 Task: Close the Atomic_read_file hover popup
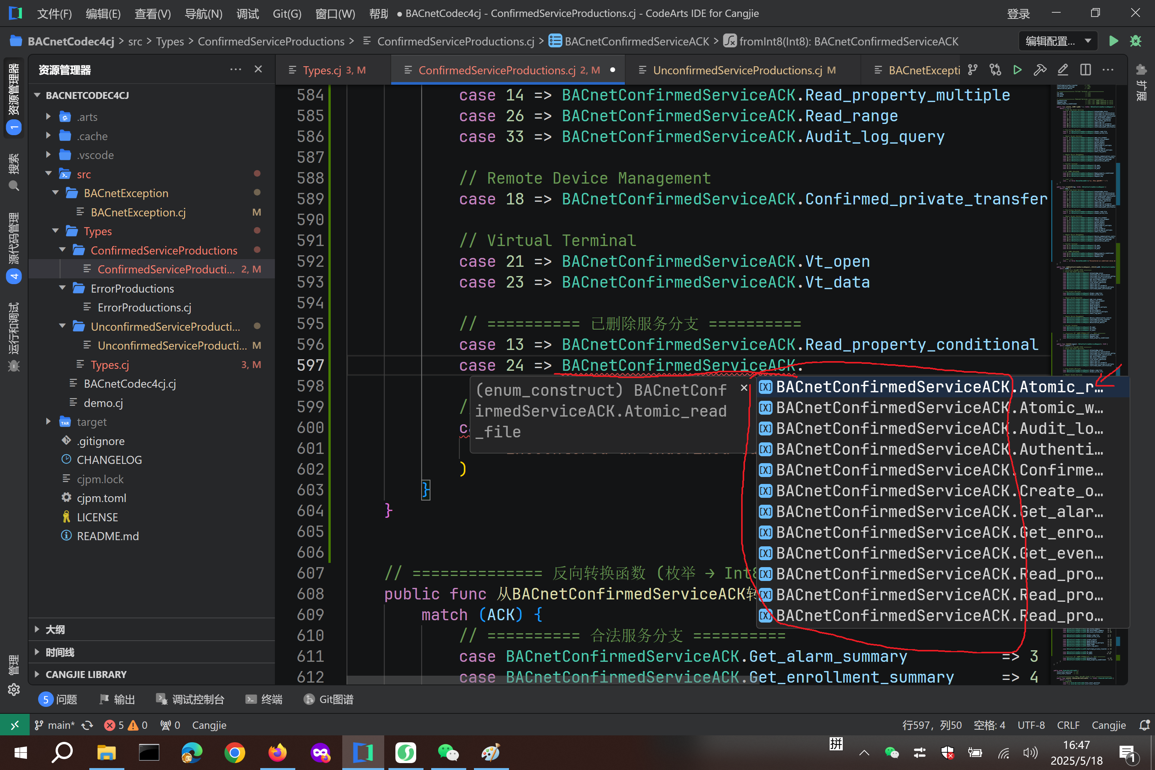(744, 388)
